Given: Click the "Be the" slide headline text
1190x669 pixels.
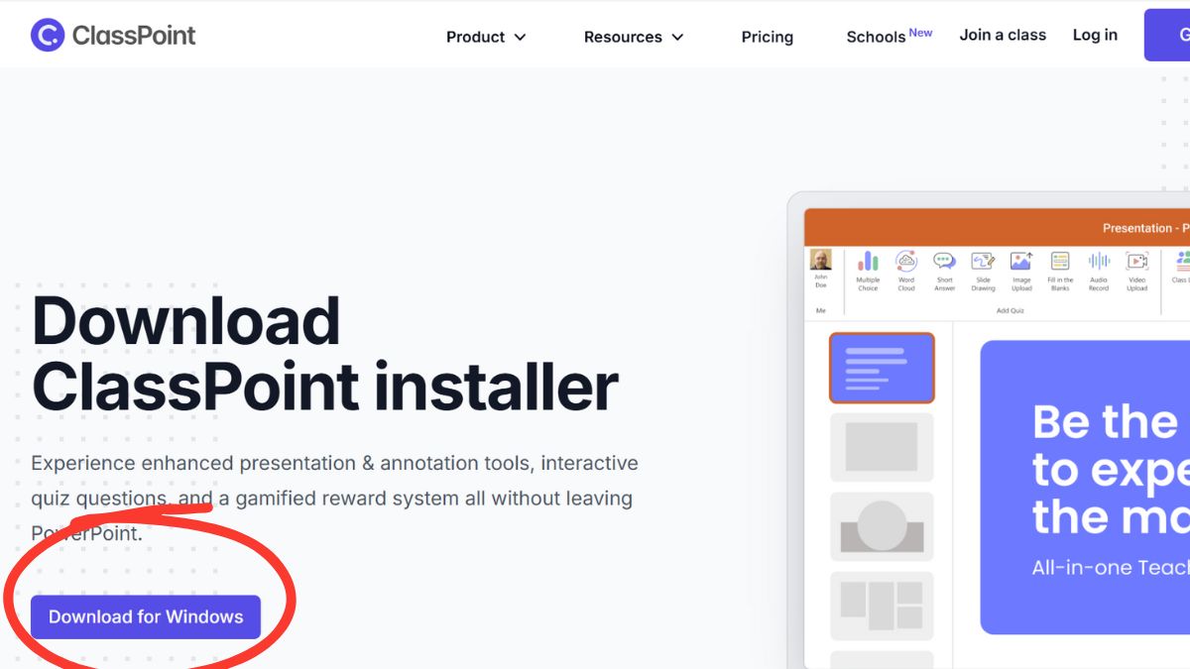Looking at the screenshot, I should point(1105,422).
